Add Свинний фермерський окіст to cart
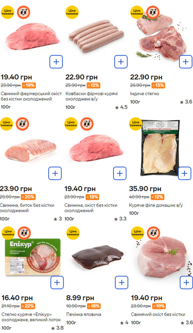The width and height of the screenshot is (193, 333). (x=56, y=62)
